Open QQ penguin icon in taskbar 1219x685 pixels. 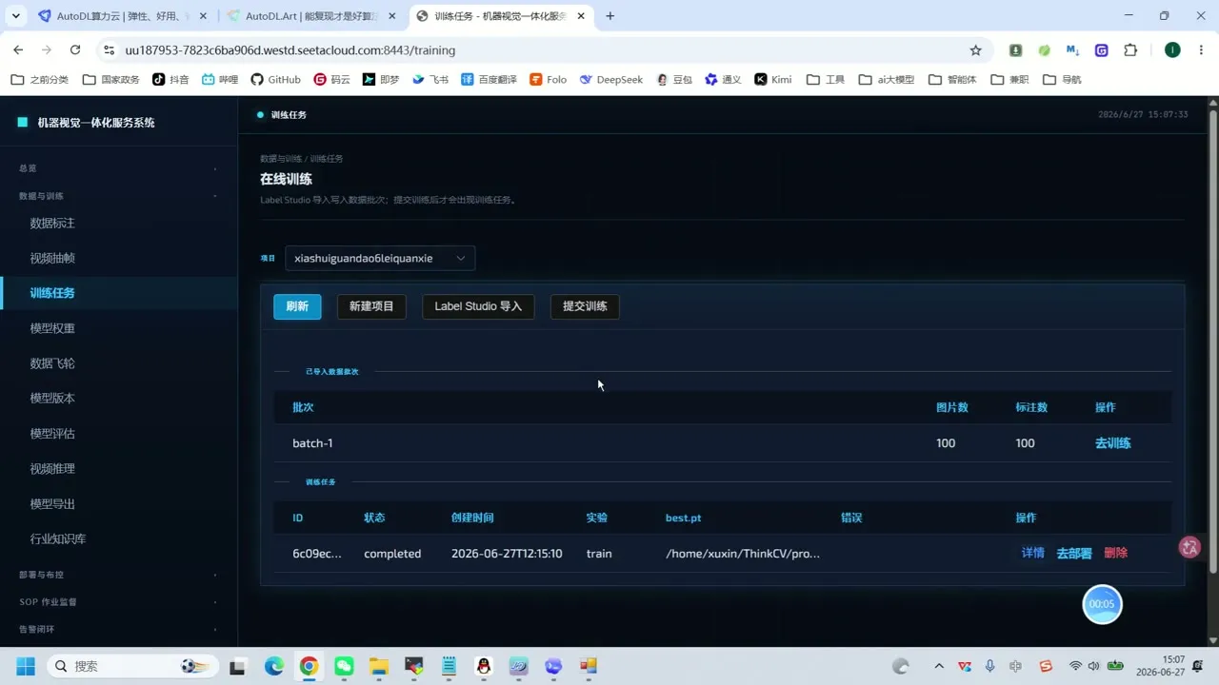pos(484,666)
